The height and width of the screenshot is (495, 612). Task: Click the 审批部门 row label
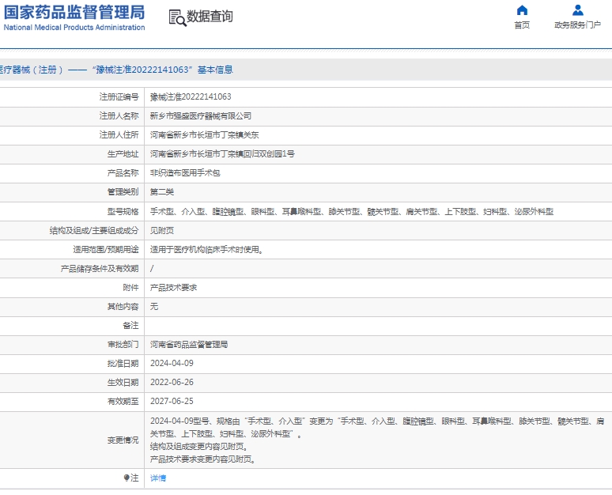click(x=123, y=344)
